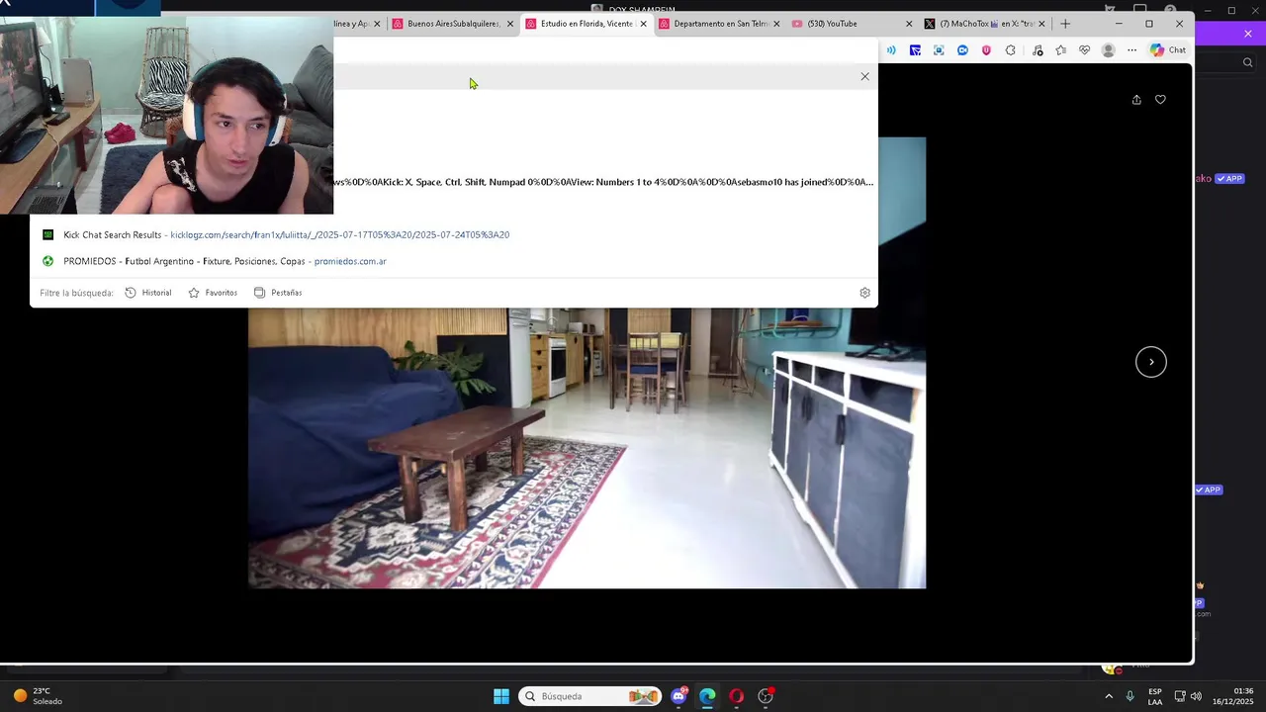
Task: Show hidden system tray icons
Action: click(x=1108, y=696)
